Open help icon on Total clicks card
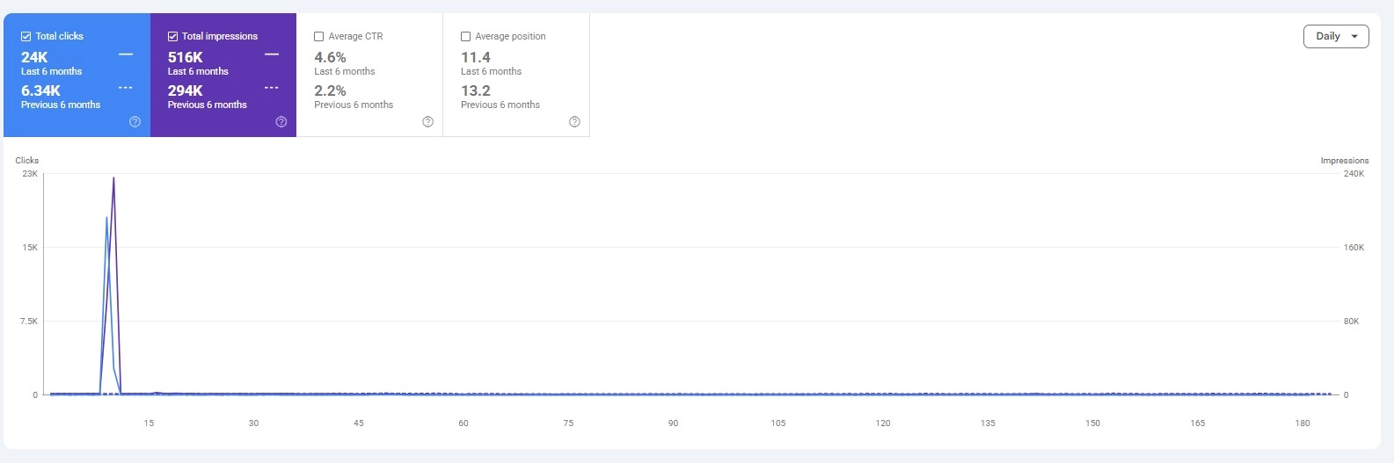Image resolution: width=1394 pixels, height=463 pixels. pos(135,122)
